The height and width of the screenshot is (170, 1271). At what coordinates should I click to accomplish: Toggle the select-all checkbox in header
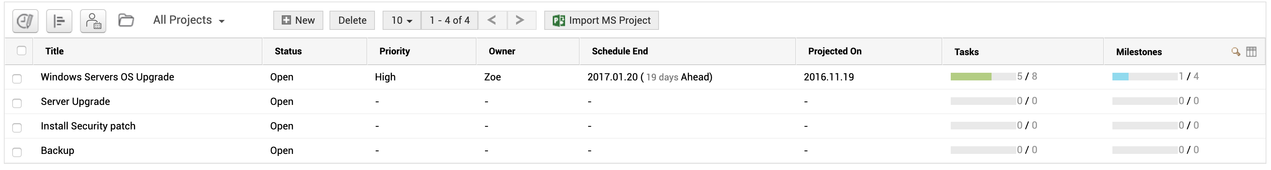tap(21, 51)
